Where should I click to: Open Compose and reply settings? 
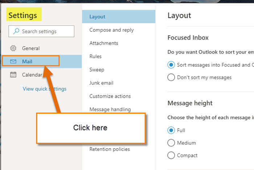point(112,30)
